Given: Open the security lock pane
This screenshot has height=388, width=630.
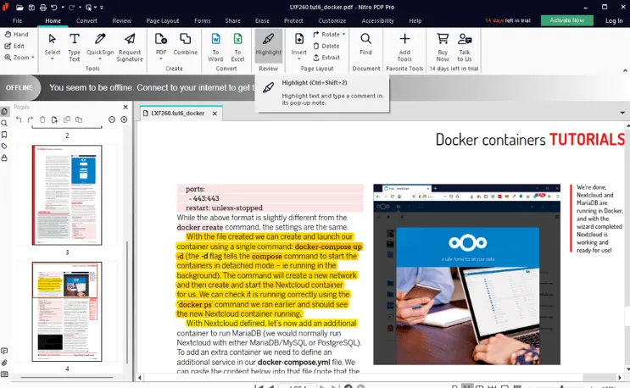Looking at the screenshot, I should (x=4, y=158).
